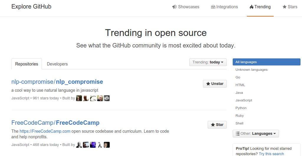
Task: Click the last contributor avatar of nlp_compromise
Action: 107,98
